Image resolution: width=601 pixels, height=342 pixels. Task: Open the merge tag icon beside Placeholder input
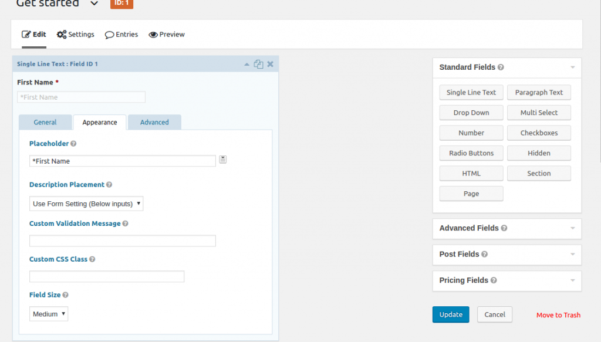tap(222, 158)
